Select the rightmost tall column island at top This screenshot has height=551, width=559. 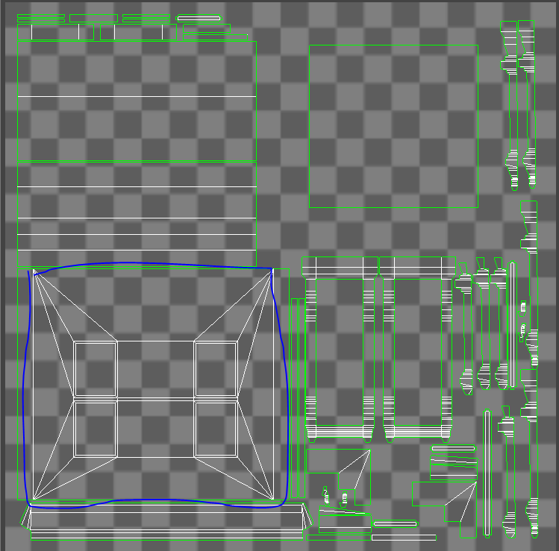click(527, 104)
